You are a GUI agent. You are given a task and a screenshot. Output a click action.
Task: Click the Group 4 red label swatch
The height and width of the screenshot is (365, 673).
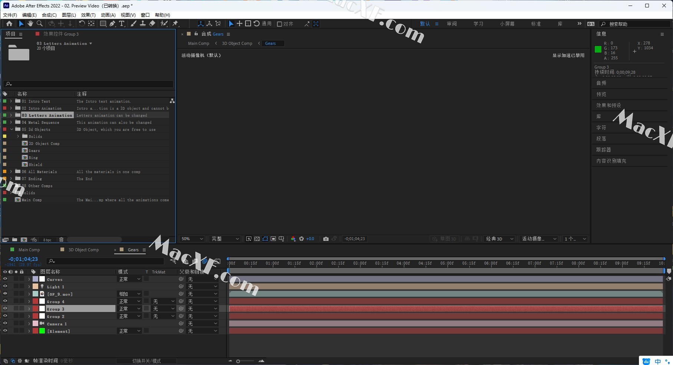[35, 301]
